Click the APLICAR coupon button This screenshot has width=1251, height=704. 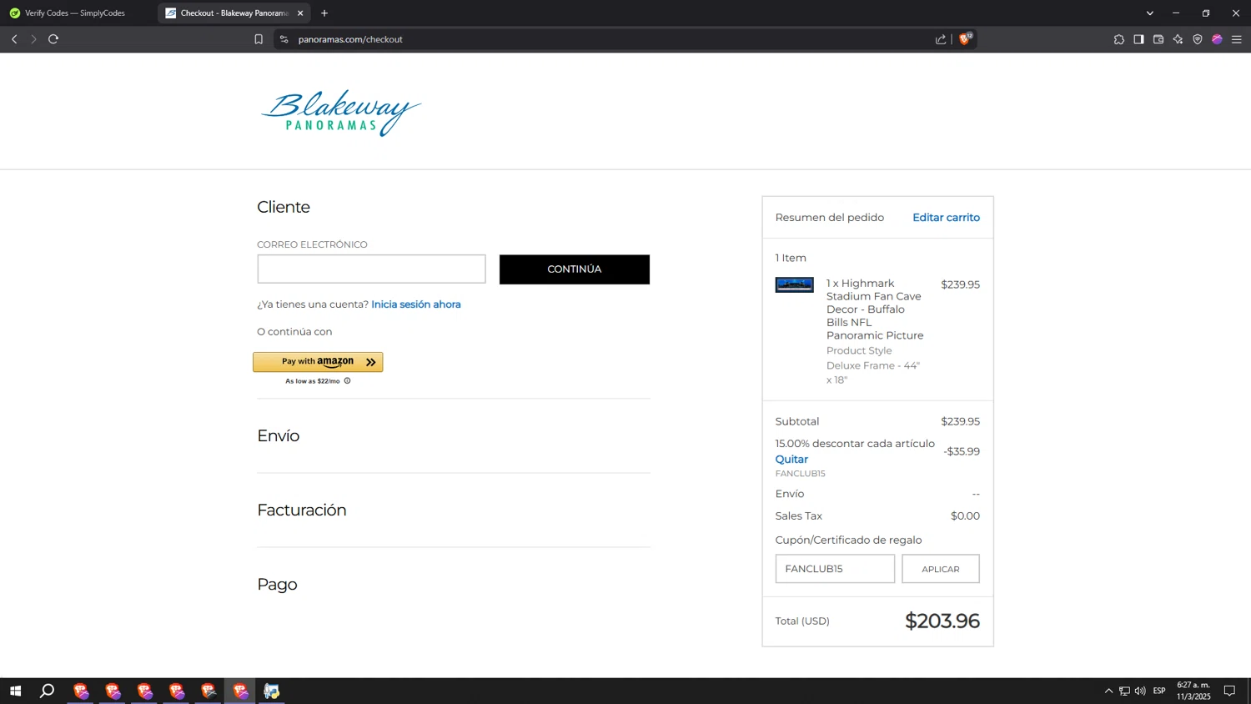click(941, 569)
